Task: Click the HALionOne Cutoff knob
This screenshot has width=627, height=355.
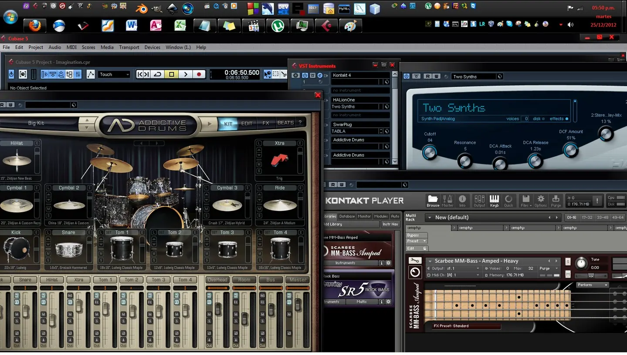Action: coord(430,152)
